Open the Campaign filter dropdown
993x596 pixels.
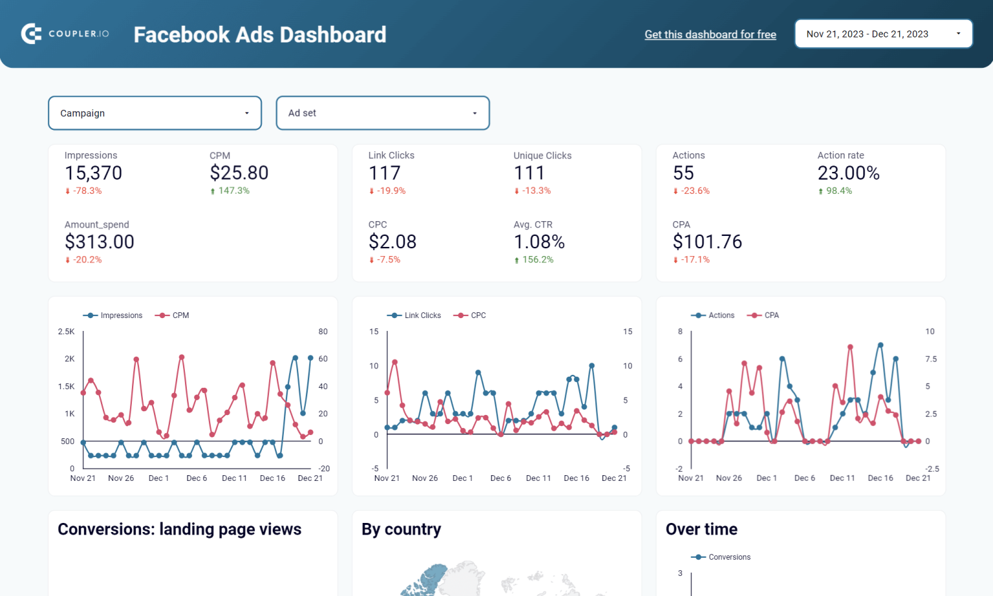pyautogui.click(x=155, y=112)
